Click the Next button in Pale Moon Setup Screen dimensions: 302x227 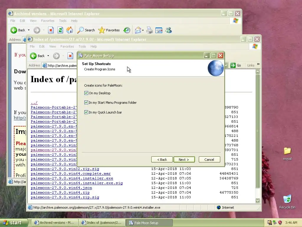point(184,159)
